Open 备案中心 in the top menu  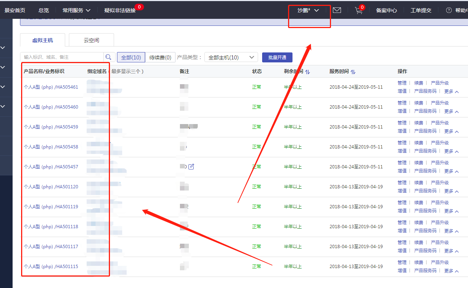coord(386,10)
